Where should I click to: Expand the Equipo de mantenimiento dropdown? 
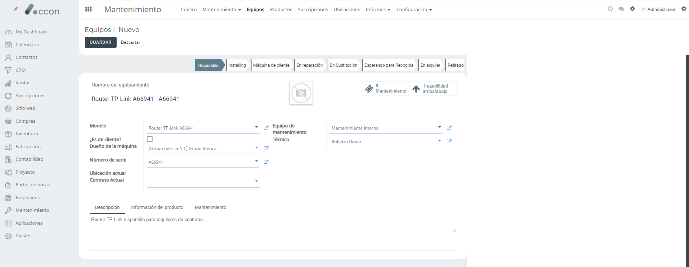(x=440, y=127)
